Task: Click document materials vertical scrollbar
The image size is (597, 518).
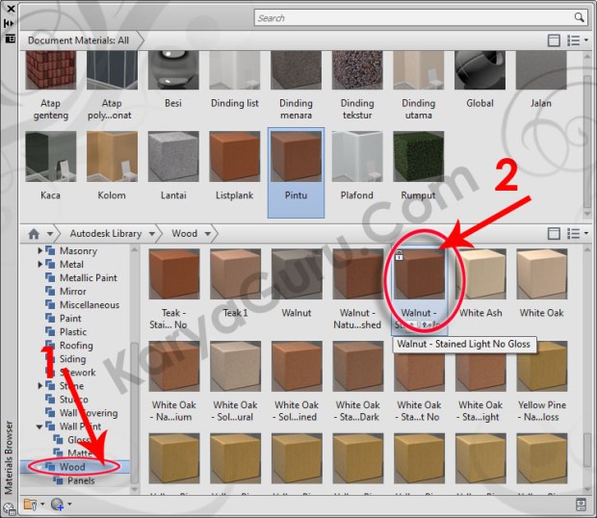Action: tap(586, 141)
